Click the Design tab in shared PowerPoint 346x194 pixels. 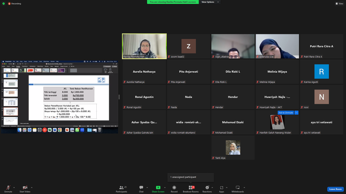18,66
